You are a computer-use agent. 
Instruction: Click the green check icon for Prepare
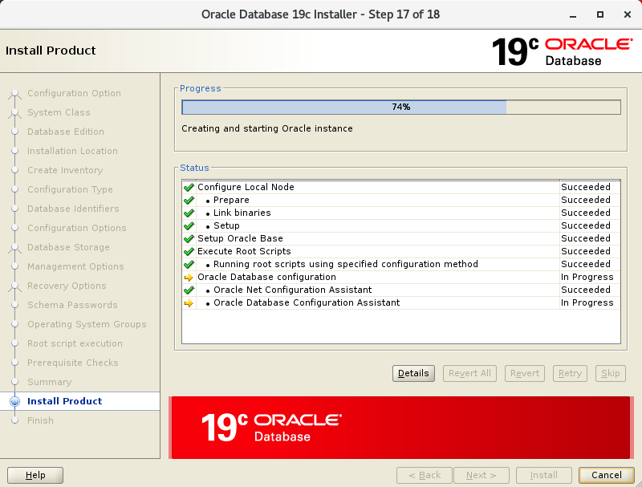[x=189, y=200]
